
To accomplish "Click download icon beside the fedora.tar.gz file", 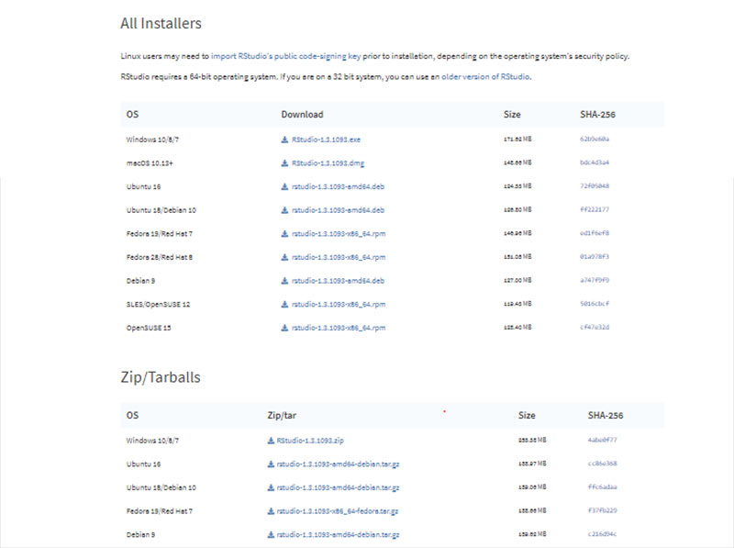I will coord(271,511).
